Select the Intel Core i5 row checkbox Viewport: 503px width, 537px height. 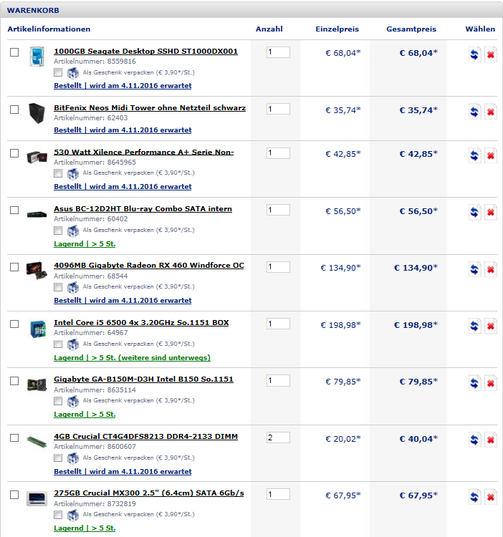click(14, 324)
